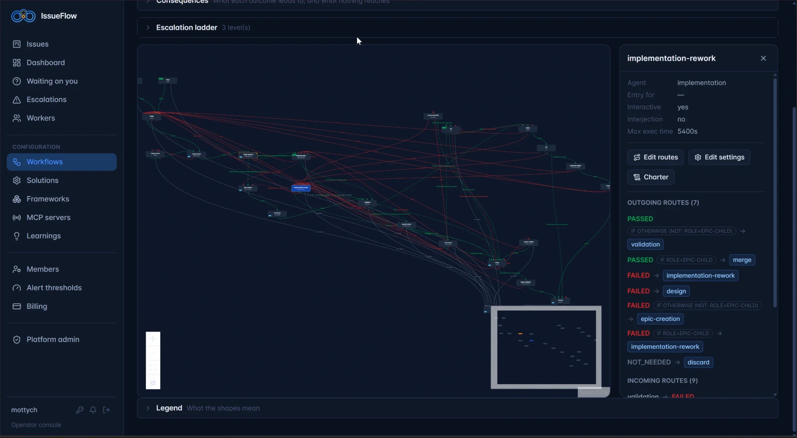
Task: Select Workflows in configuration
Action: coord(62,162)
